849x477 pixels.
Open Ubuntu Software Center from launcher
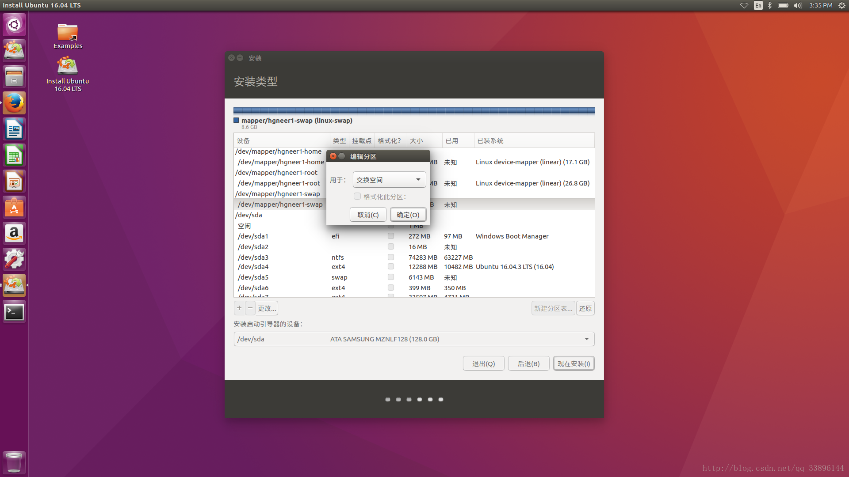pos(14,207)
